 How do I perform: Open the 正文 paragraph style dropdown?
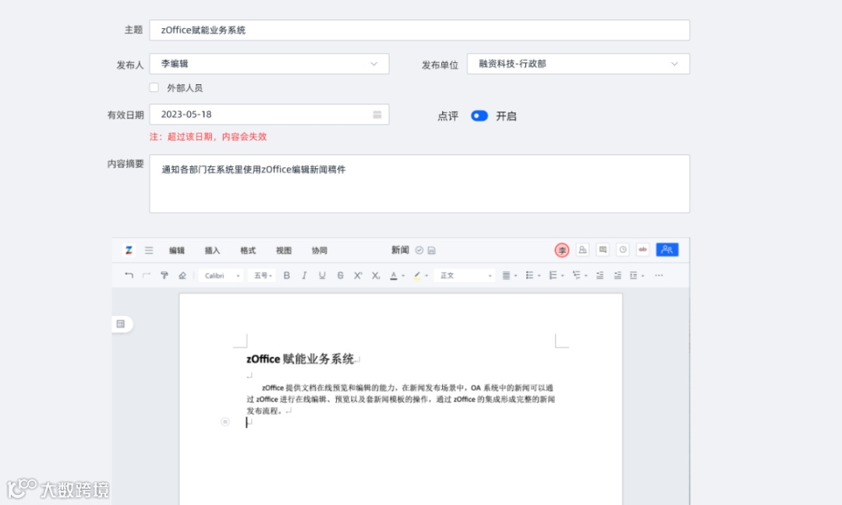(x=465, y=275)
